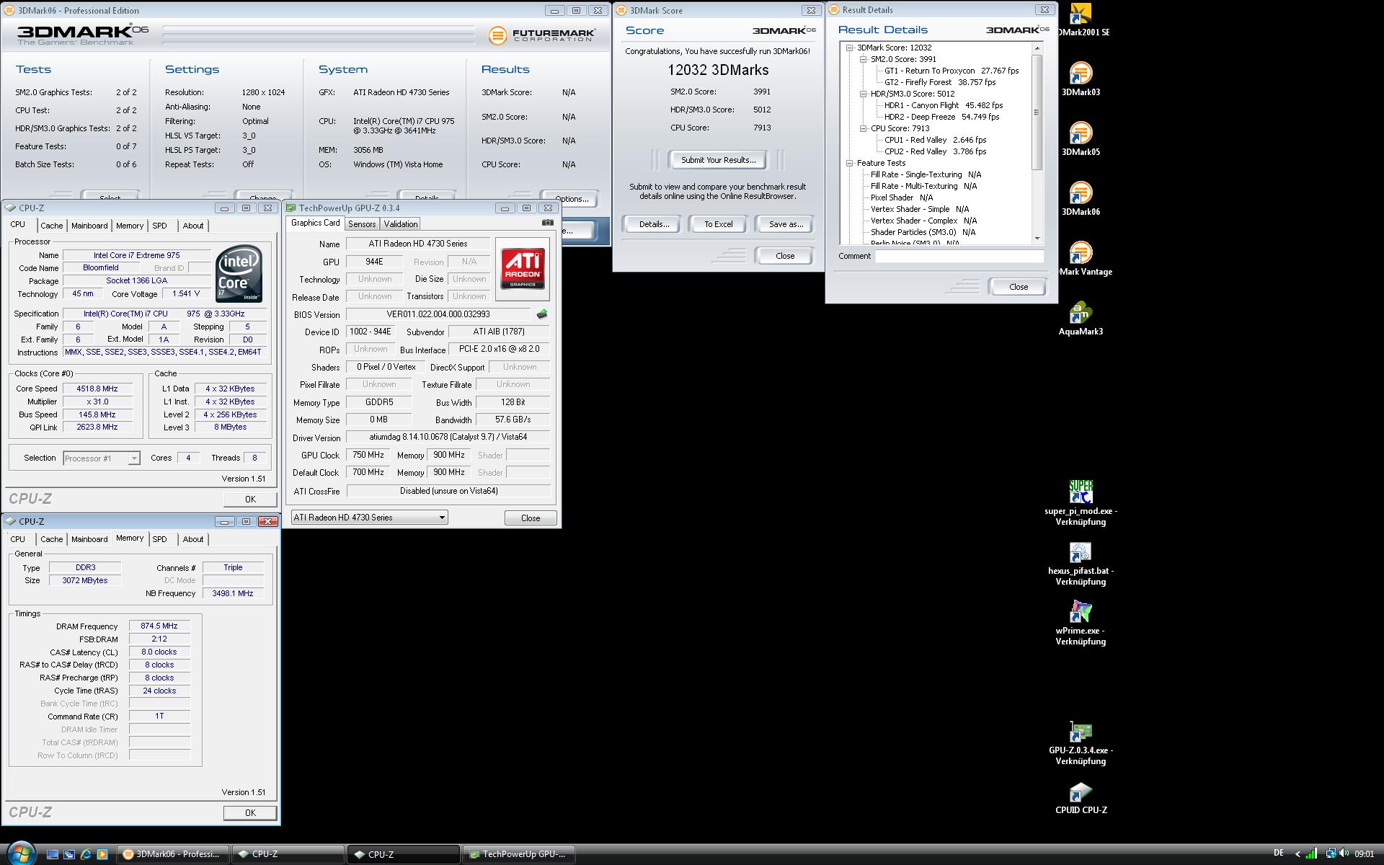Select the GPU-Z.0.3.4.exe desktop shortcut
This screenshot has width=1384, height=865.
click(x=1081, y=743)
